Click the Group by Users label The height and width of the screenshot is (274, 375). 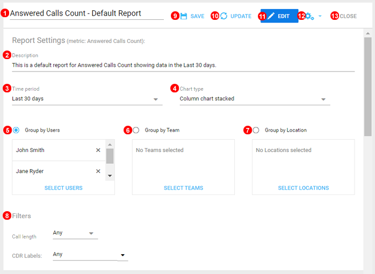42,130
